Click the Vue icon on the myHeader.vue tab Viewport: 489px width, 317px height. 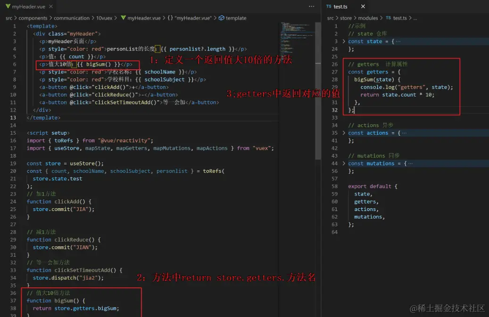(8, 6)
